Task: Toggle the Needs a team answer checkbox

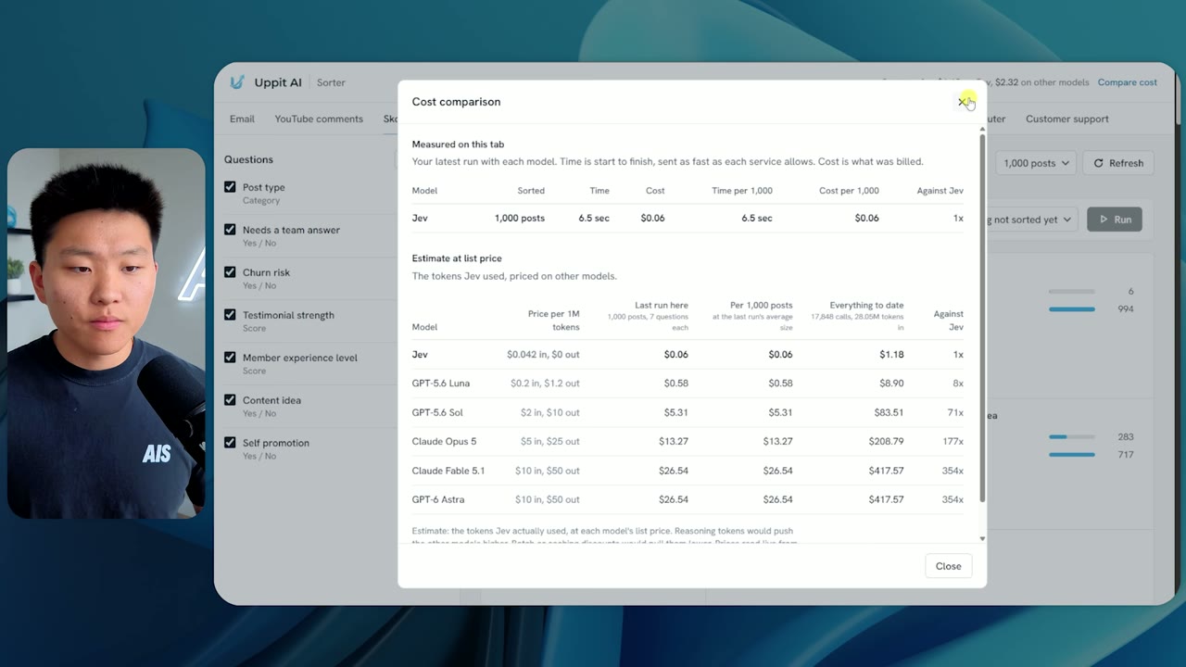Action: (x=230, y=230)
